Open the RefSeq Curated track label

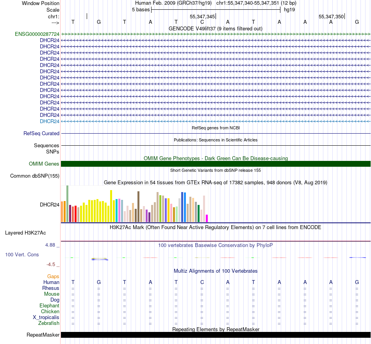click(x=41, y=133)
